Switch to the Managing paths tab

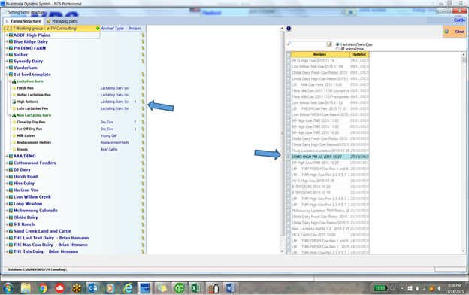[62, 21]
